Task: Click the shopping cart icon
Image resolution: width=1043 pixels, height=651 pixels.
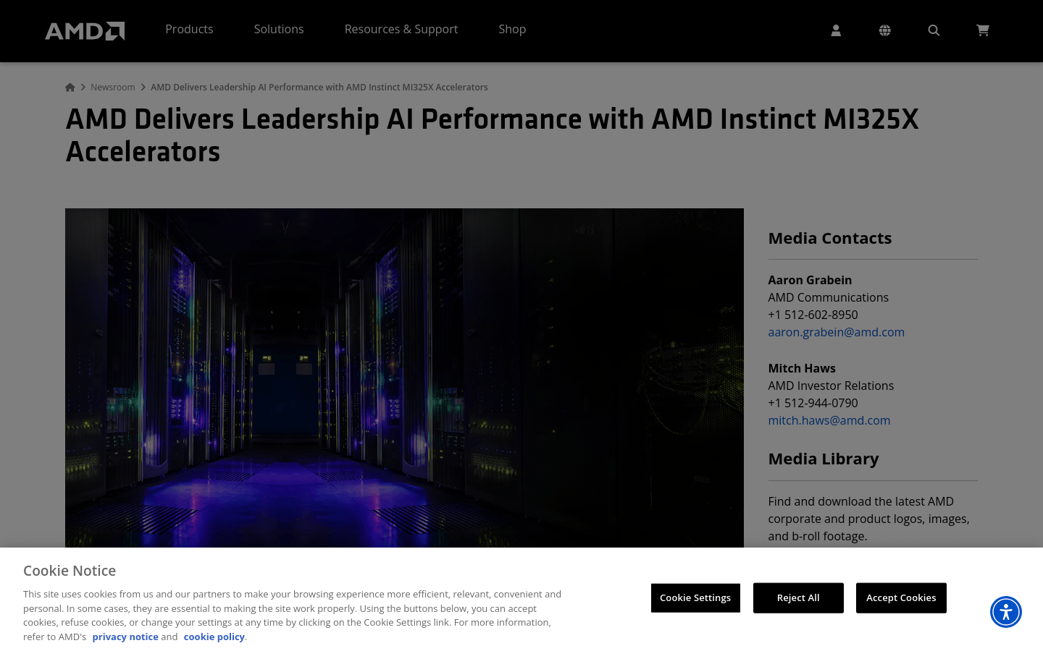Action: [x=982, y=30]
